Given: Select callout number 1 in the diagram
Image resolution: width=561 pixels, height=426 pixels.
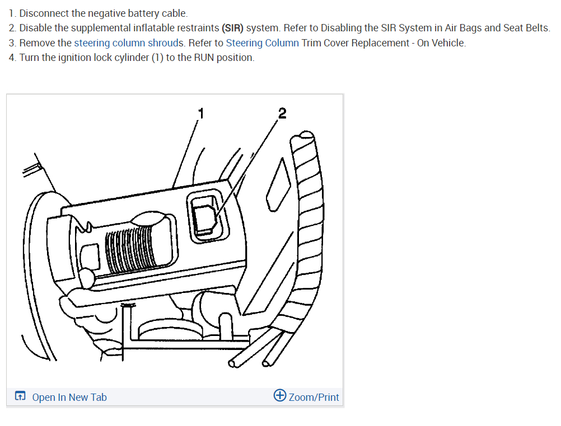Looking at the screenshot, I should coord(201,113).
